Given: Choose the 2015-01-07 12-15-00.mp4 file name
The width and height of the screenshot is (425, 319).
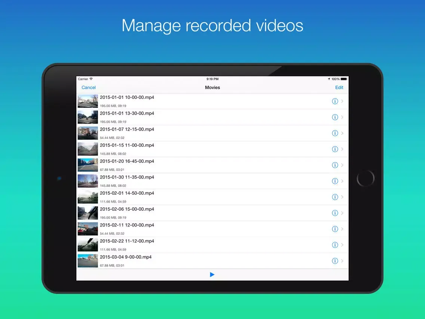Looking at the screenshot, I should pyautogui.click(x=127, y=129).
